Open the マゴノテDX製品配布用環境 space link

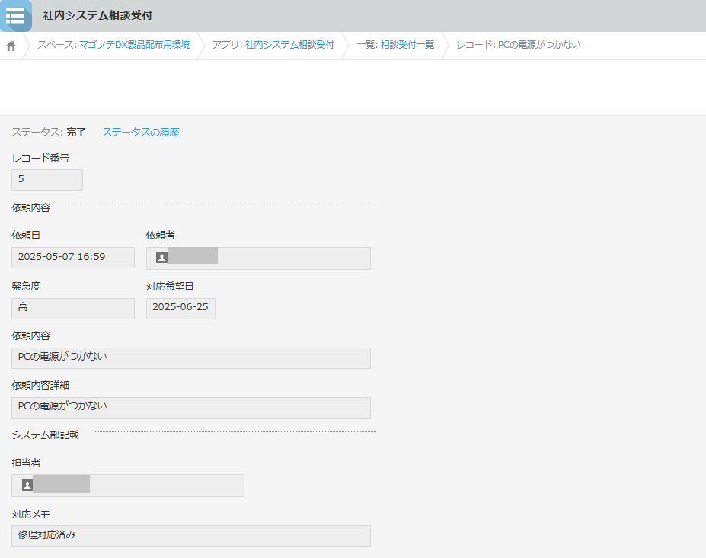[x=135, y=45]
